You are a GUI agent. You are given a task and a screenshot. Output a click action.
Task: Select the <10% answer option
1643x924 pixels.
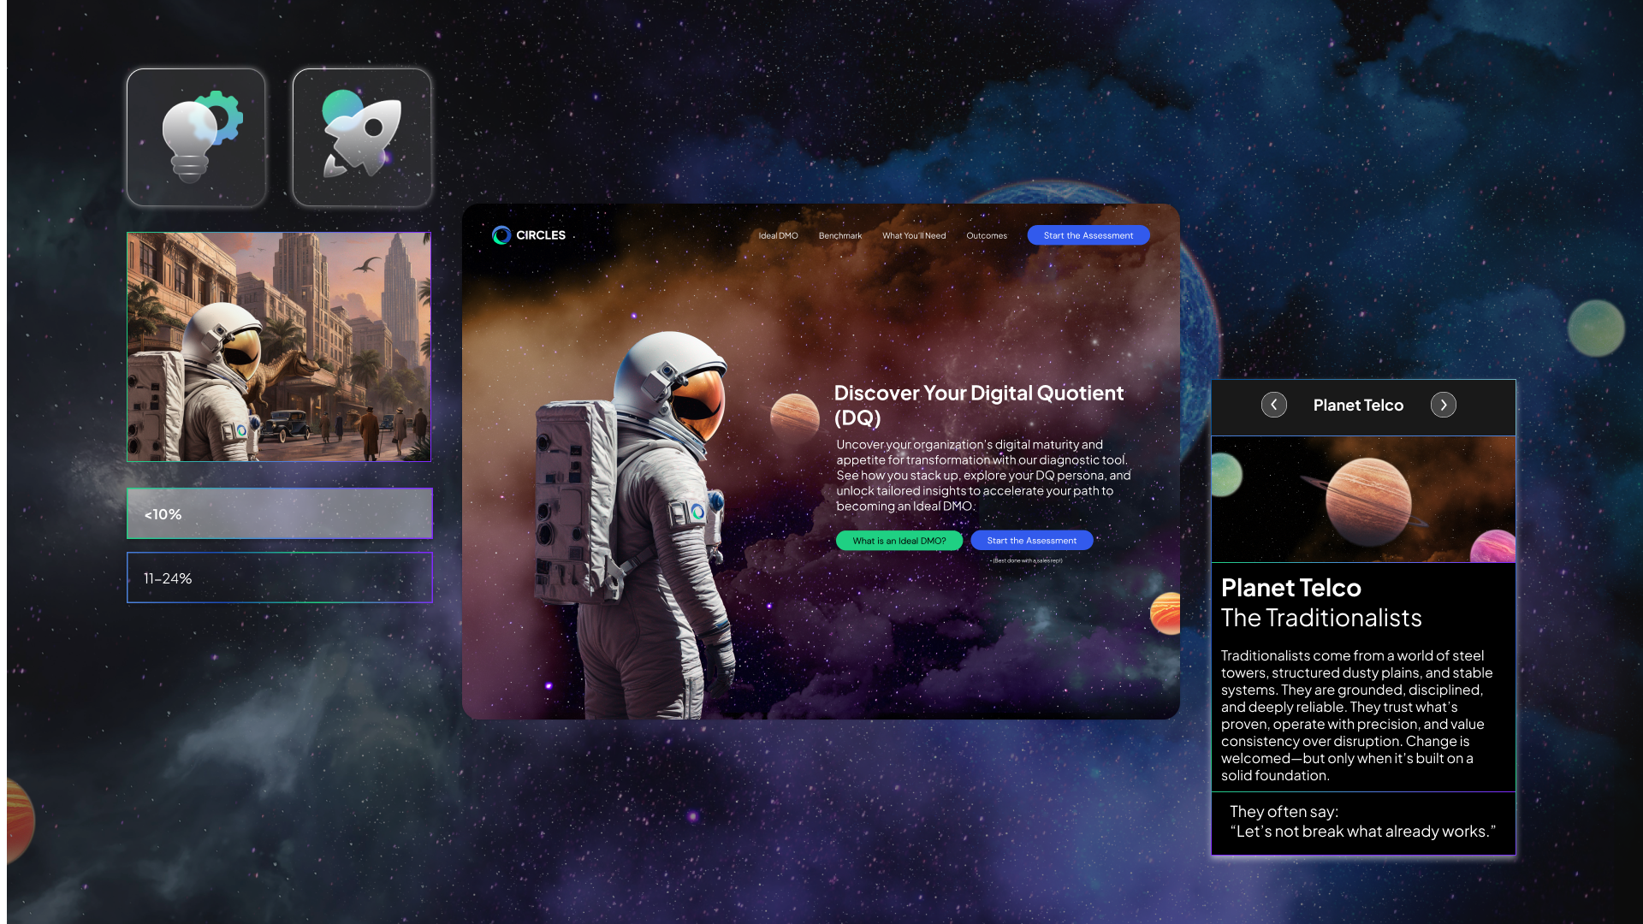[x=279, y=513]
